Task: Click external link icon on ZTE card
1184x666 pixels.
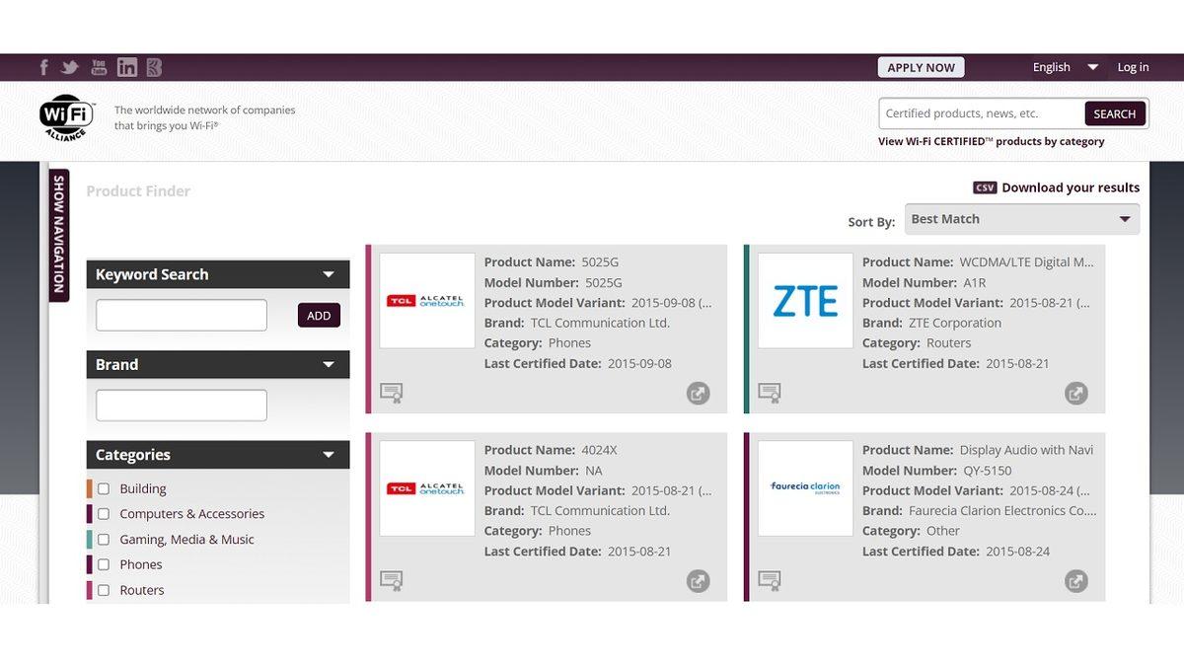Action: [1075, 393]
